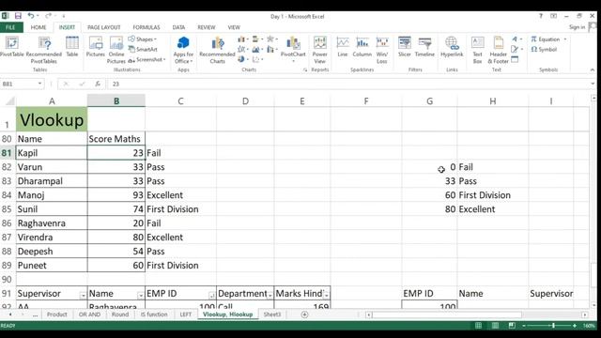Switch to the DATA tab
The image size is (601, 338).
pos(178,27)
